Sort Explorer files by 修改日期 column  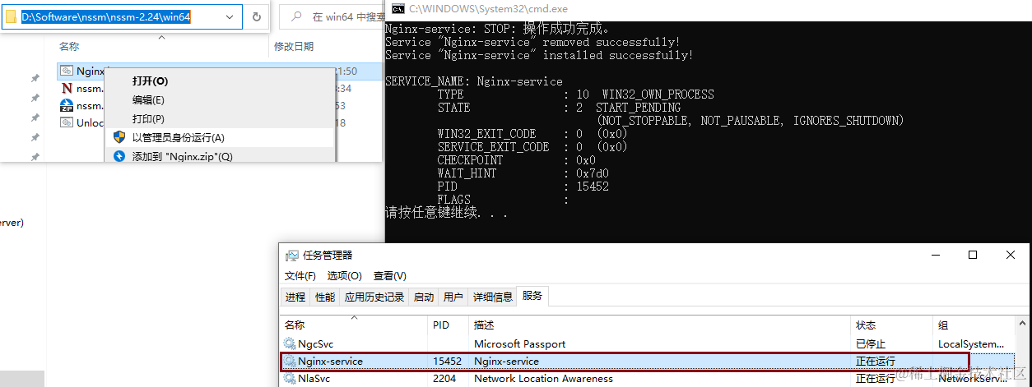point(293,47)
